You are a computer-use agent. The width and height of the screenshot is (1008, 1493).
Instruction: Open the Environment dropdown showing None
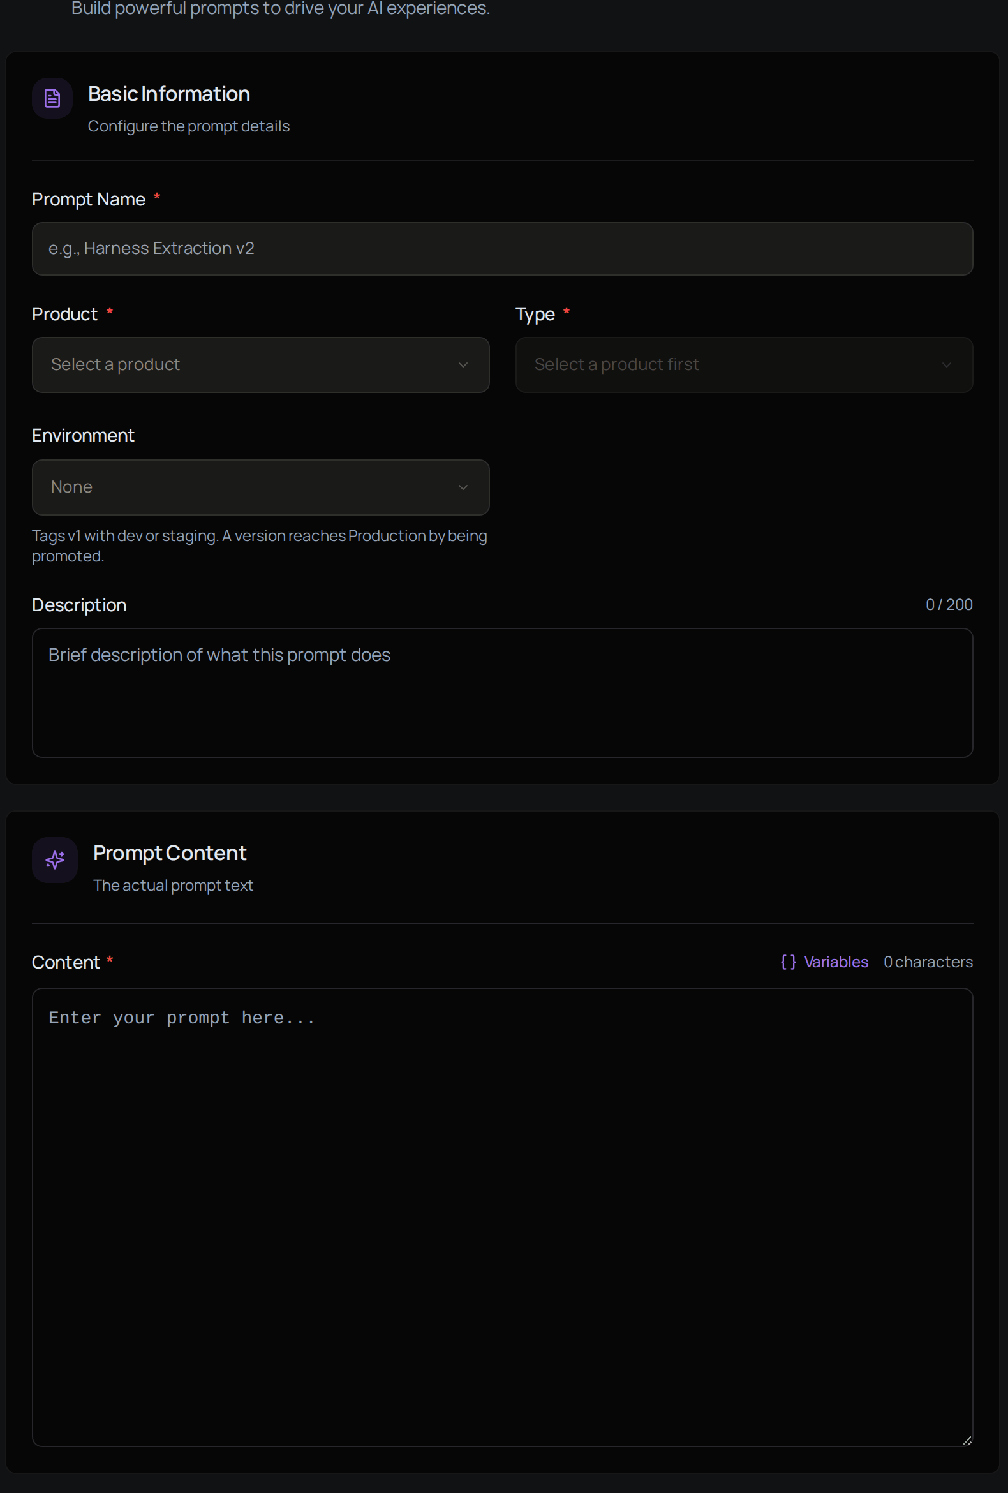coord(261,487)
